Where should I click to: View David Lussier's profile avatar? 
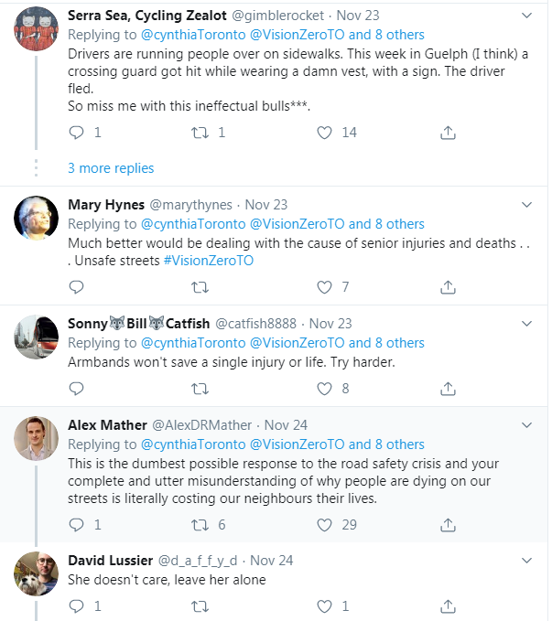coord(38,573)
